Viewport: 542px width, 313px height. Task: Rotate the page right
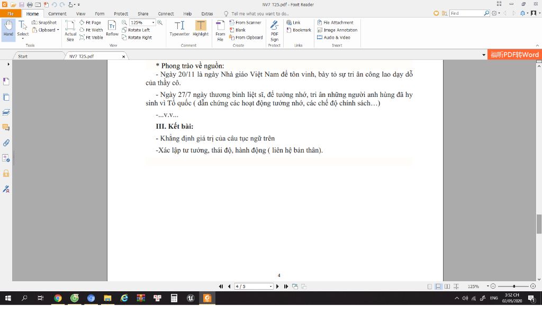(x=137, y=38)
